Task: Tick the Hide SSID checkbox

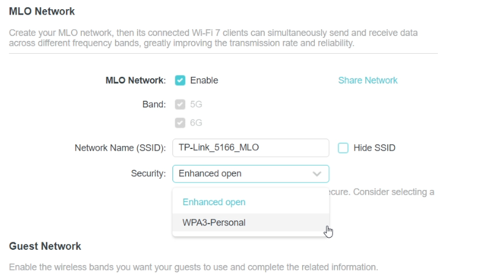Action: 343,148
